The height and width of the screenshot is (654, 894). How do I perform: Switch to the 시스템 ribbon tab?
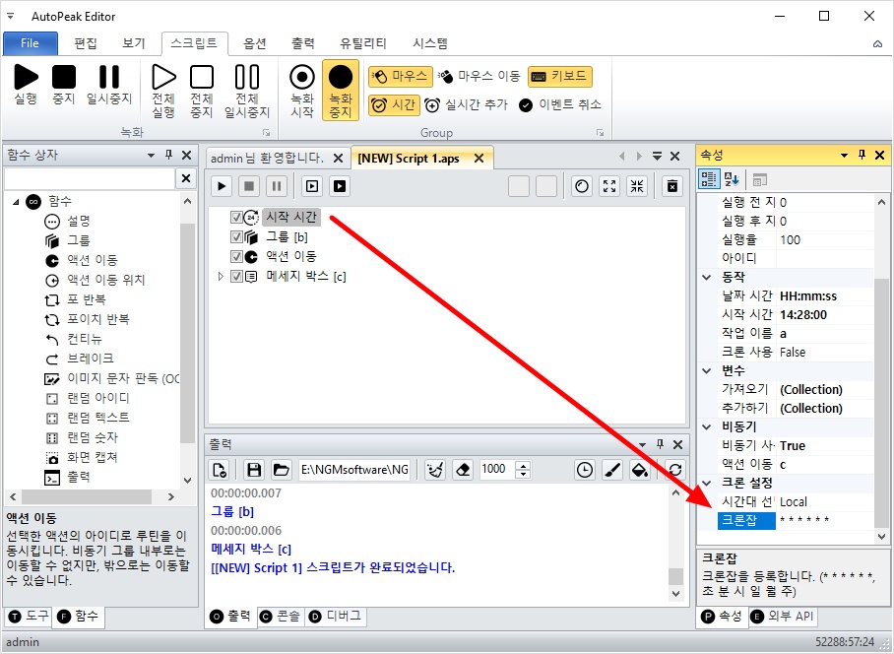(x=430, y=43)
